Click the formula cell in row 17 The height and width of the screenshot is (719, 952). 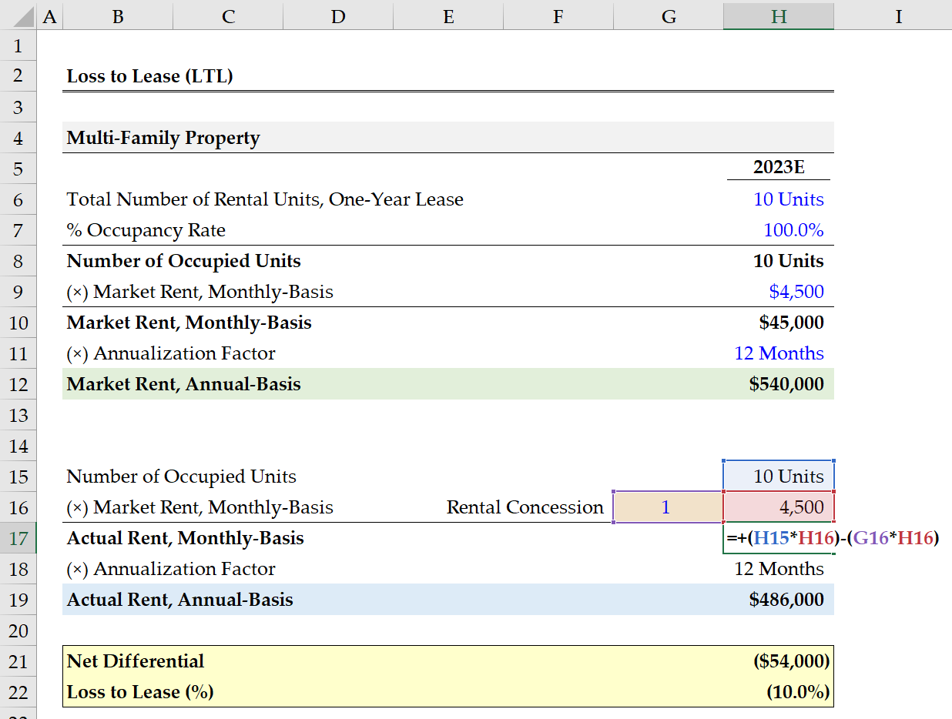pos(779,538)
